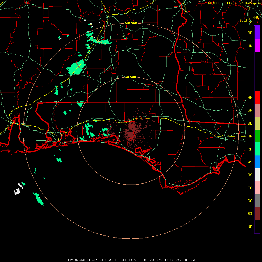262x262 pixels.
Task: Click the RF legend label
Action: pyautogui.click(x=250, y=33)
